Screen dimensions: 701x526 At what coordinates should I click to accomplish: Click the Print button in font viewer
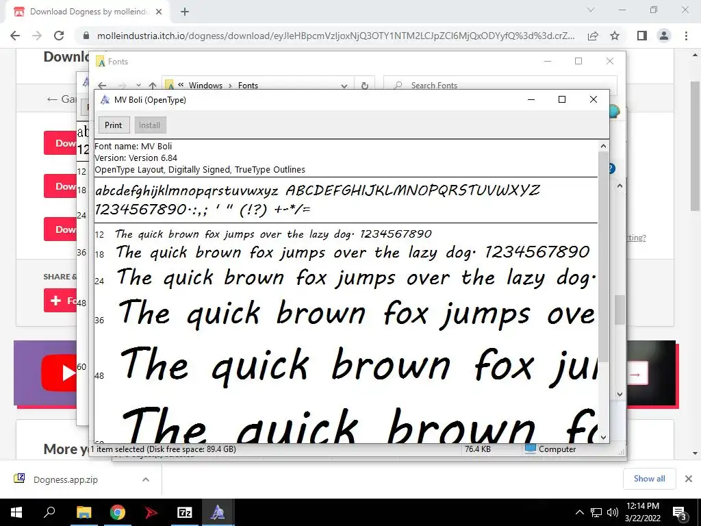tap(114, 125)
